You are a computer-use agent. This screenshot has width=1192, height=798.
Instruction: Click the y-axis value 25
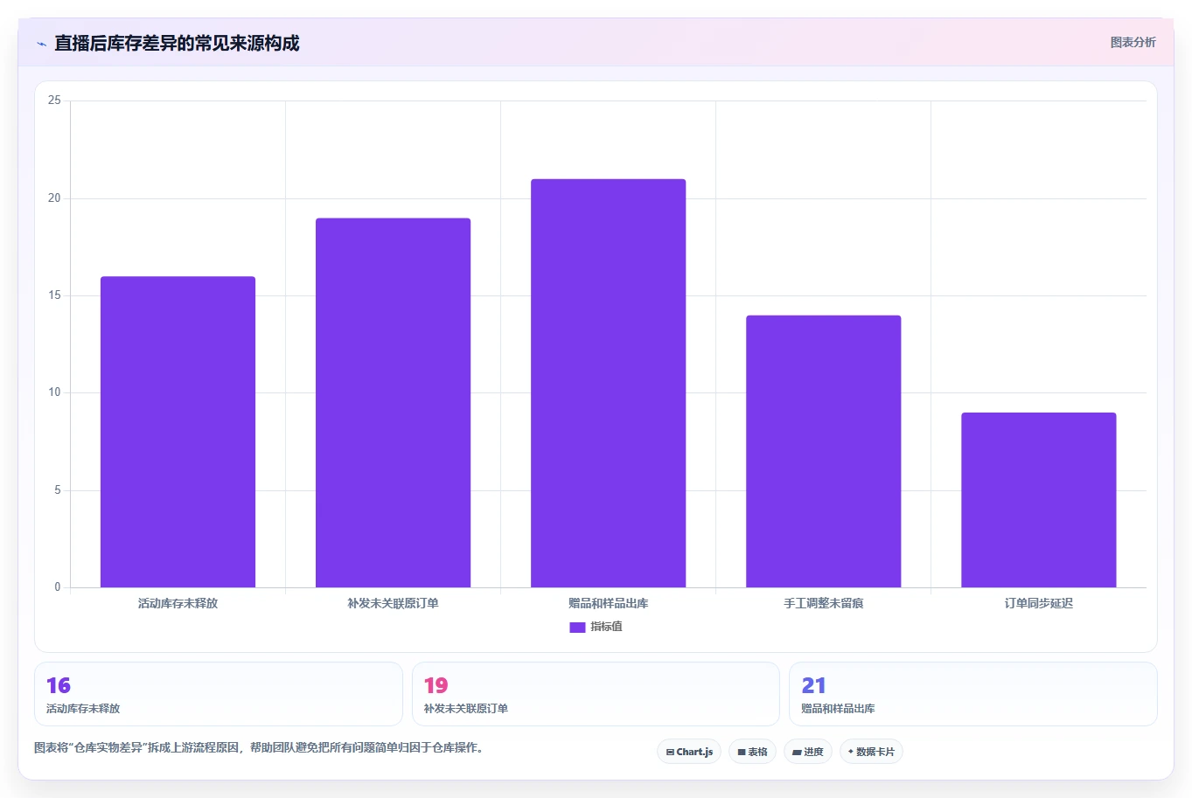click(x=54, y=101)
